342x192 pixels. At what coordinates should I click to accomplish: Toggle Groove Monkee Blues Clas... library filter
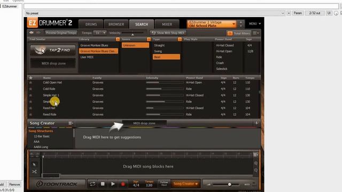click(x=98, y=51)
